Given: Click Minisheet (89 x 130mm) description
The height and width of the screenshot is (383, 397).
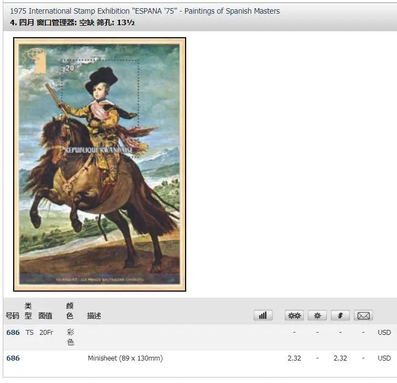Looking at the screenshot, I should point(125,358).
